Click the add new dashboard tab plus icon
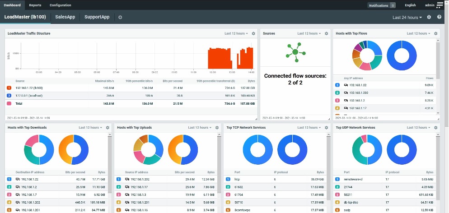The image size is (449, 213). (120, 17)
